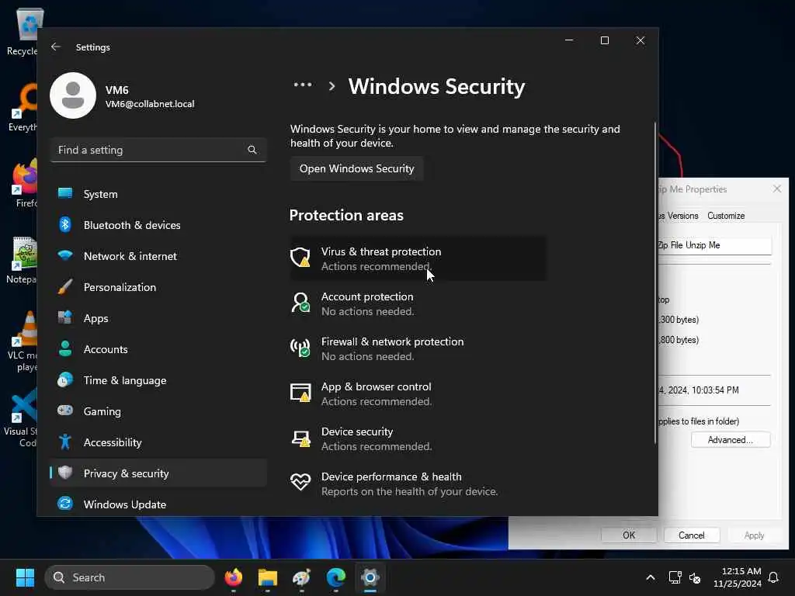Click the Virus & threat shield warning icon
Image resolution: width=795 pixels, height=596 pixels.
[x=300, y=258]
